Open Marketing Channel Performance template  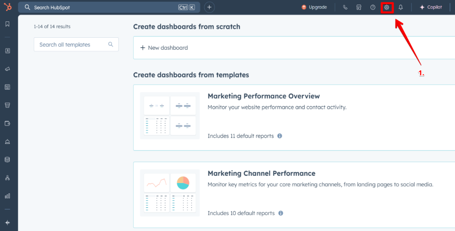click(261, 173)
